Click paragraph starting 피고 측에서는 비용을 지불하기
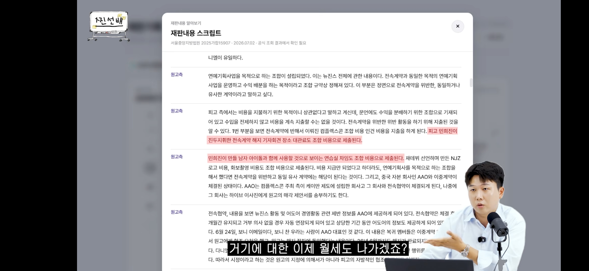Viewport: 589px width, 271px height. (x=333, y=126)
